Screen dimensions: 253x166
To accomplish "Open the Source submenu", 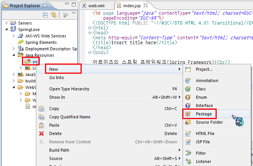I will pyautogui.click(x=110, y=158).
